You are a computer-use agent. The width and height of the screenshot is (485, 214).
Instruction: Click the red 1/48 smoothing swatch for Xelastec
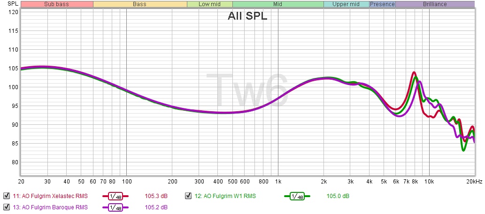[x=115, y=196]
